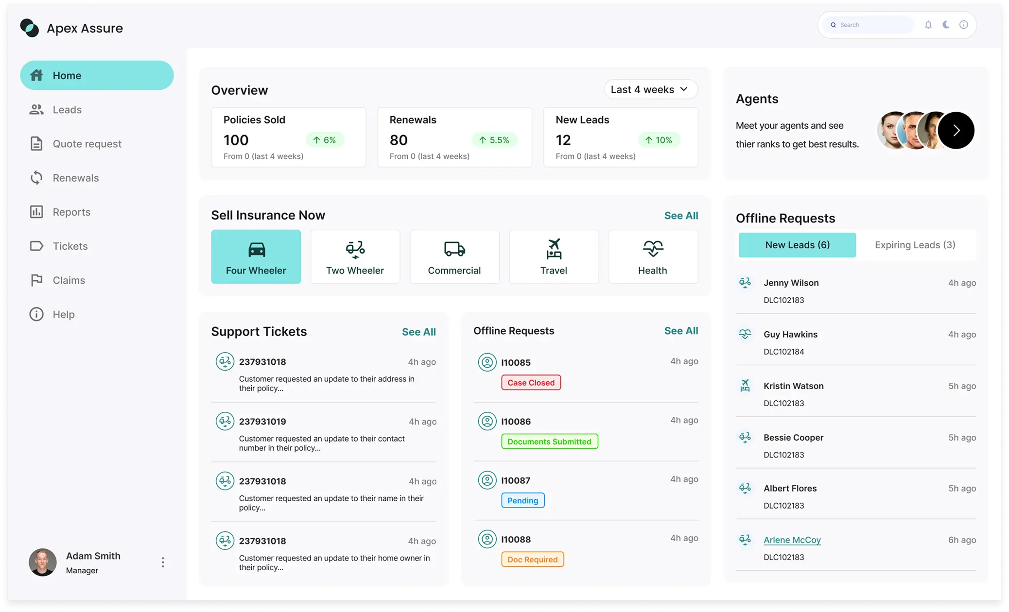Open Arlene McCoy's lead details
Viewport: 1009px width, 612px height.
(792, 540)
